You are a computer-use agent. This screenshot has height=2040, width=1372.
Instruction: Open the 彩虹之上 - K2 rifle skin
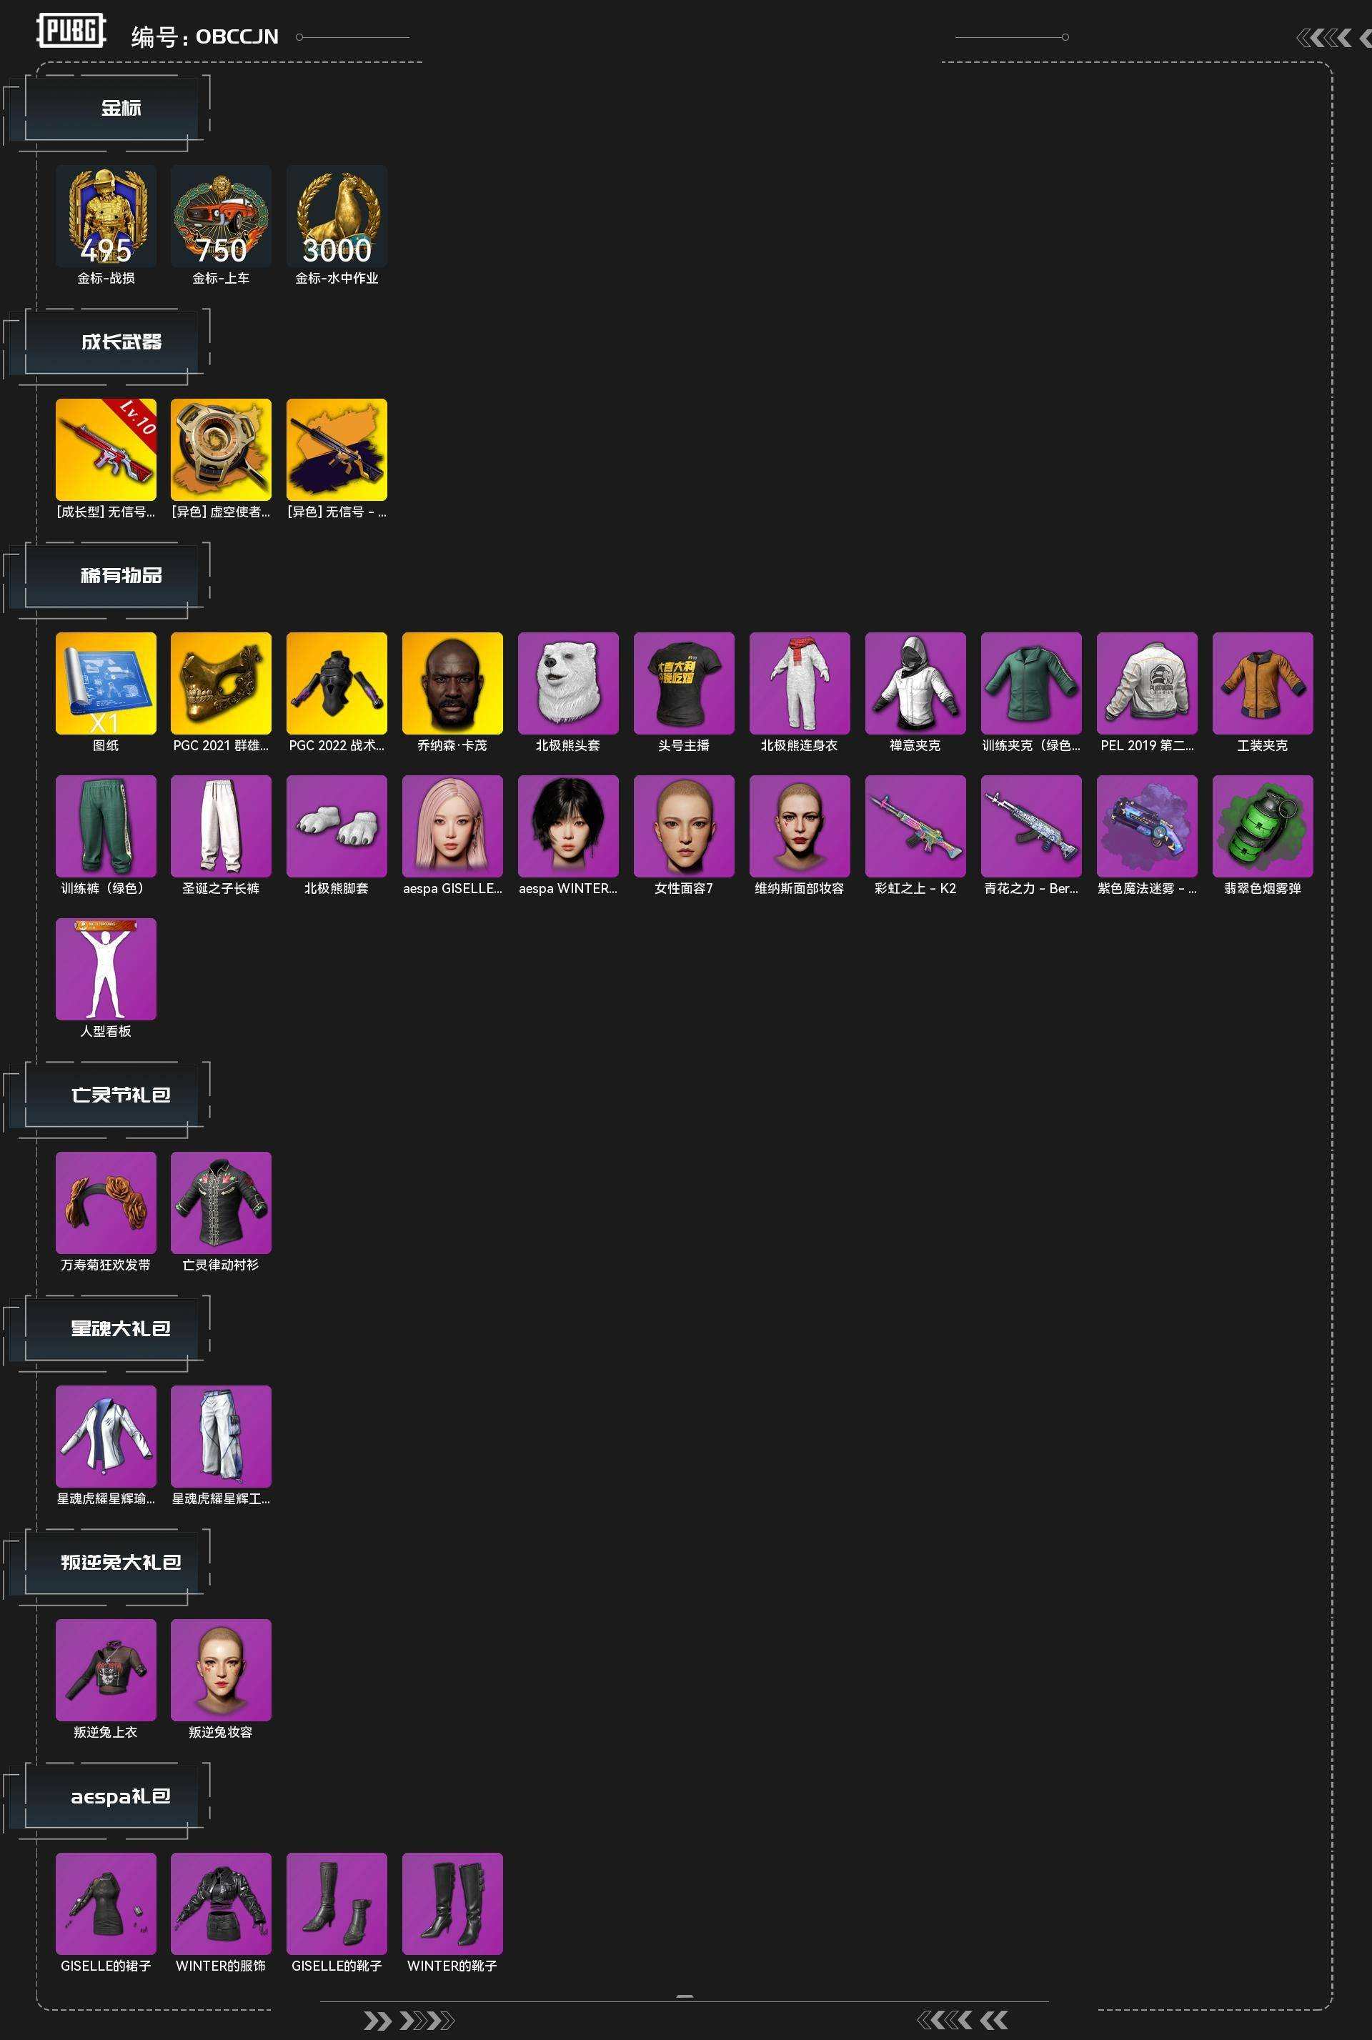[915, 826]
